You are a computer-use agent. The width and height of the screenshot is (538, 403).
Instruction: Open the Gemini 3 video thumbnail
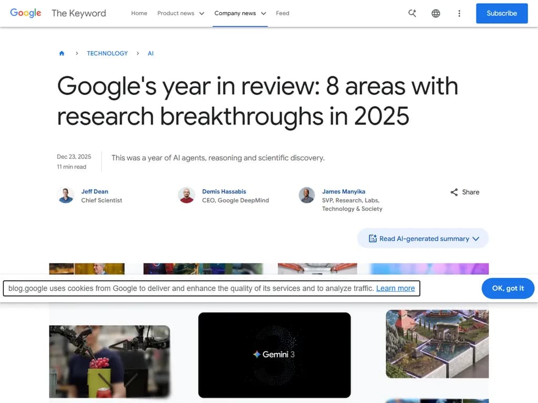(274, 356)
